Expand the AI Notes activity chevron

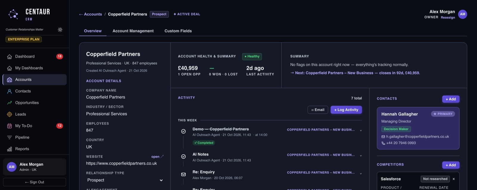(x=361, y=155)
